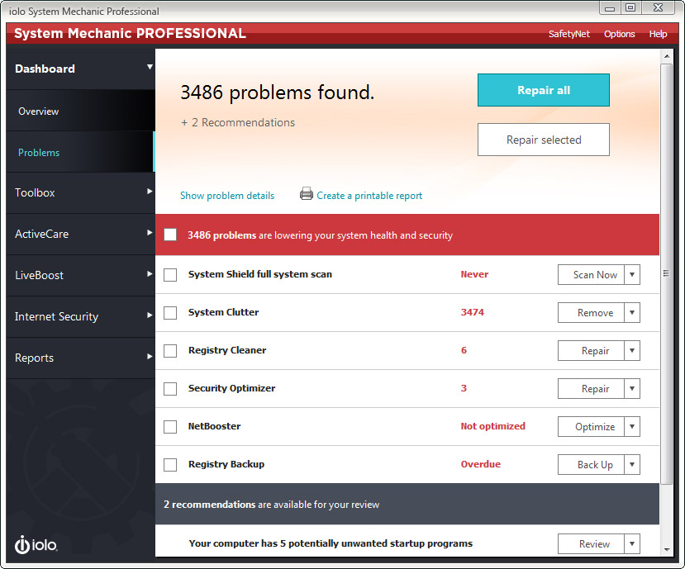The height and width of the screenshot is (569, 685).
Task: Click the printer icon beside the printable report link
Action: pos(307,193)
